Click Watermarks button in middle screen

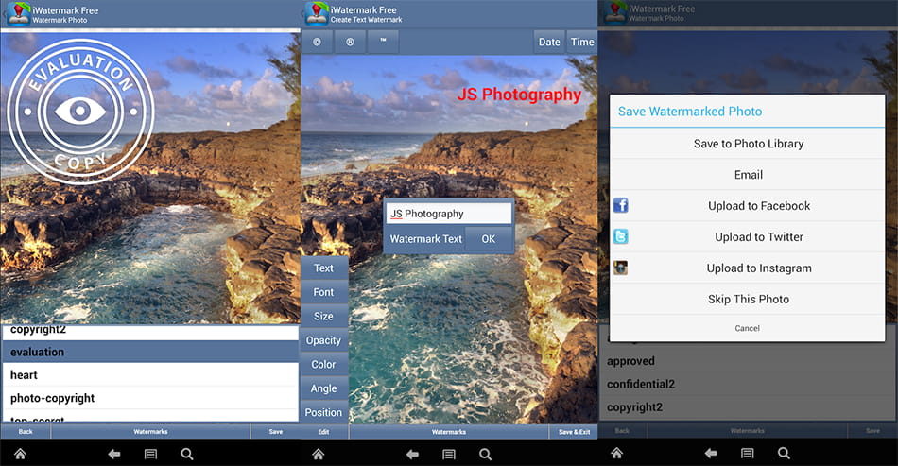click(449, 432)
